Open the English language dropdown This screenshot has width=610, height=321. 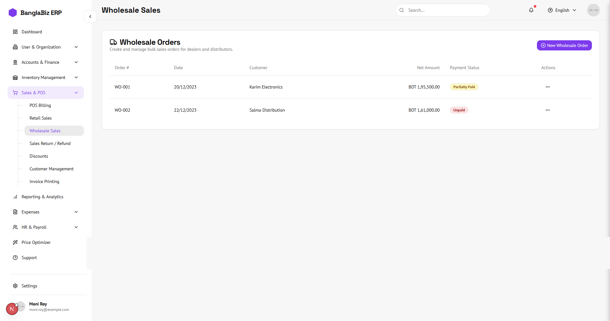coord(562,10)
